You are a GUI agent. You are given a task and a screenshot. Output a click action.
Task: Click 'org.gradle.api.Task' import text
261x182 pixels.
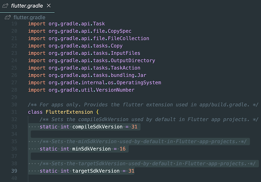click(77, 24)
